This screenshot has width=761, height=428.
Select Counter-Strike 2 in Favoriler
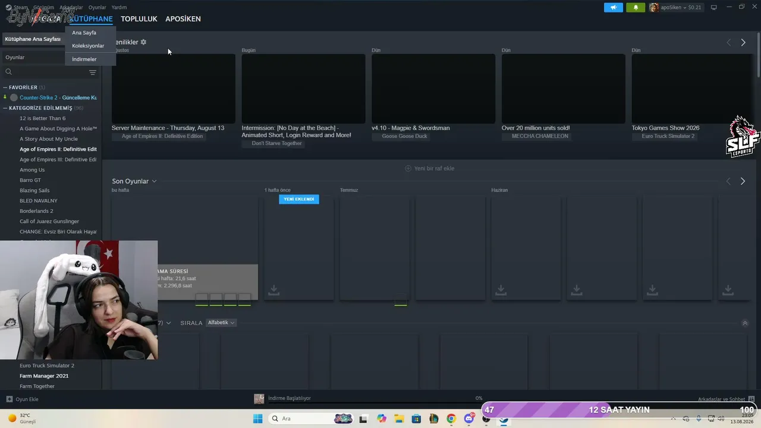pos(58,97)
